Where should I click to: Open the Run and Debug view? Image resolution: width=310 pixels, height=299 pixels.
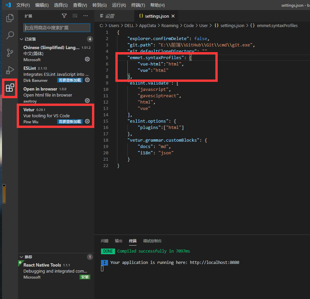(x=10, y=70)
